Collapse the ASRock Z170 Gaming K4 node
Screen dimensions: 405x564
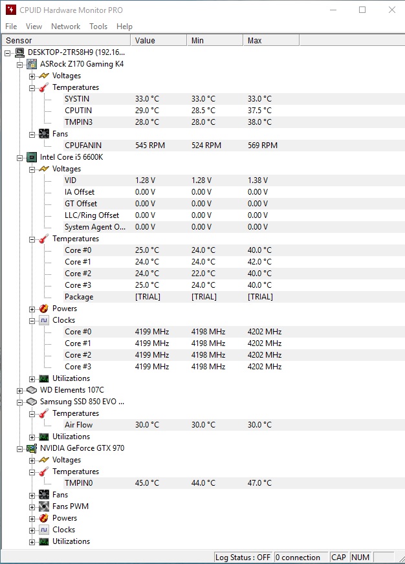tap(20, 65)
